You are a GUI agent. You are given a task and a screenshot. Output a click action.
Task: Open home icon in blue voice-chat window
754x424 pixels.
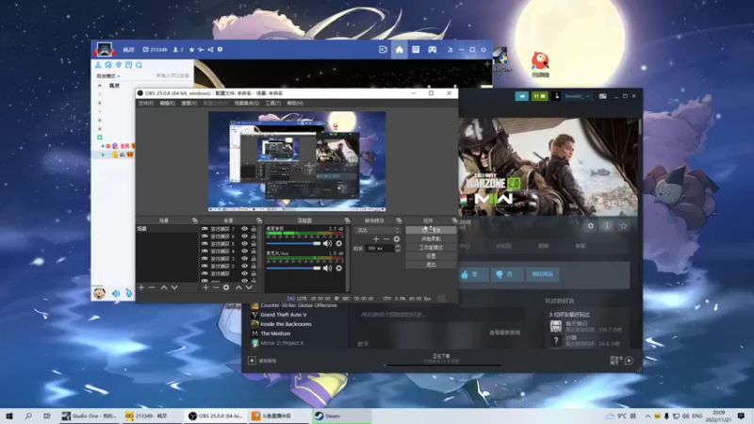[399, 50]
